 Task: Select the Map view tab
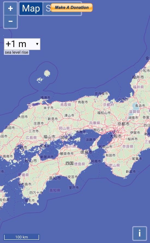click(31, 8)
